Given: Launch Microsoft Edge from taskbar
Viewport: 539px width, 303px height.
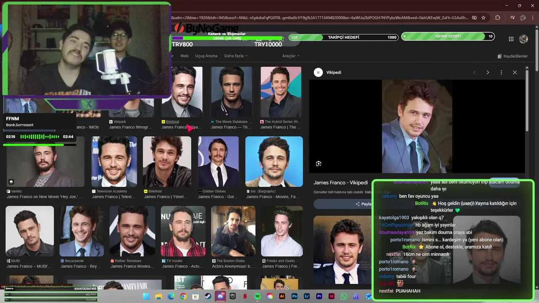Looking at the screenshot, I should pos(171,296).
